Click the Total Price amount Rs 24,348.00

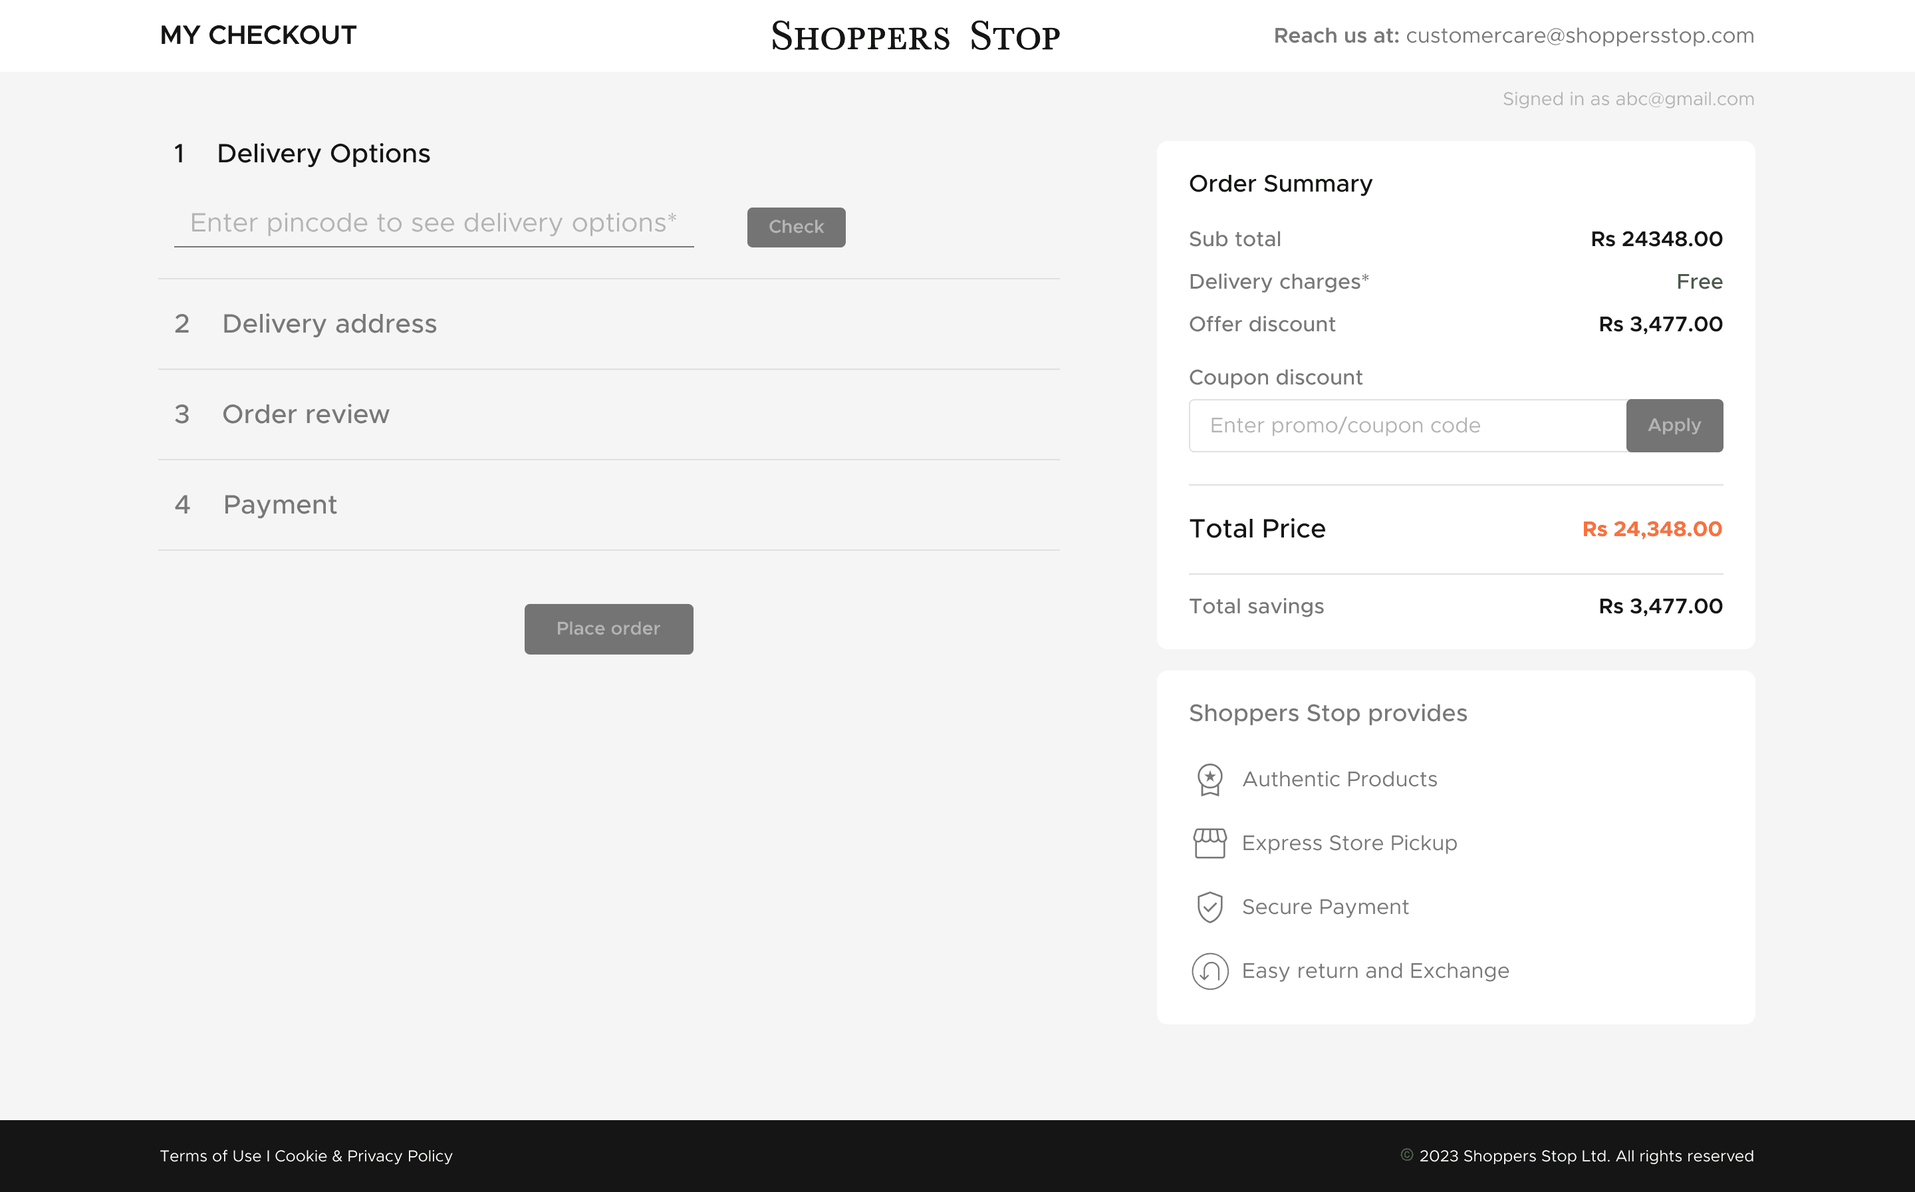point(1652,529)
